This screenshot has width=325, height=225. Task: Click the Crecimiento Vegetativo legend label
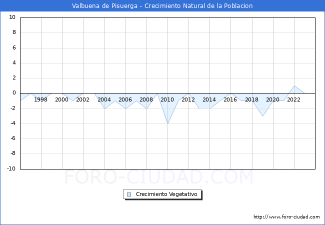point(166,194)
